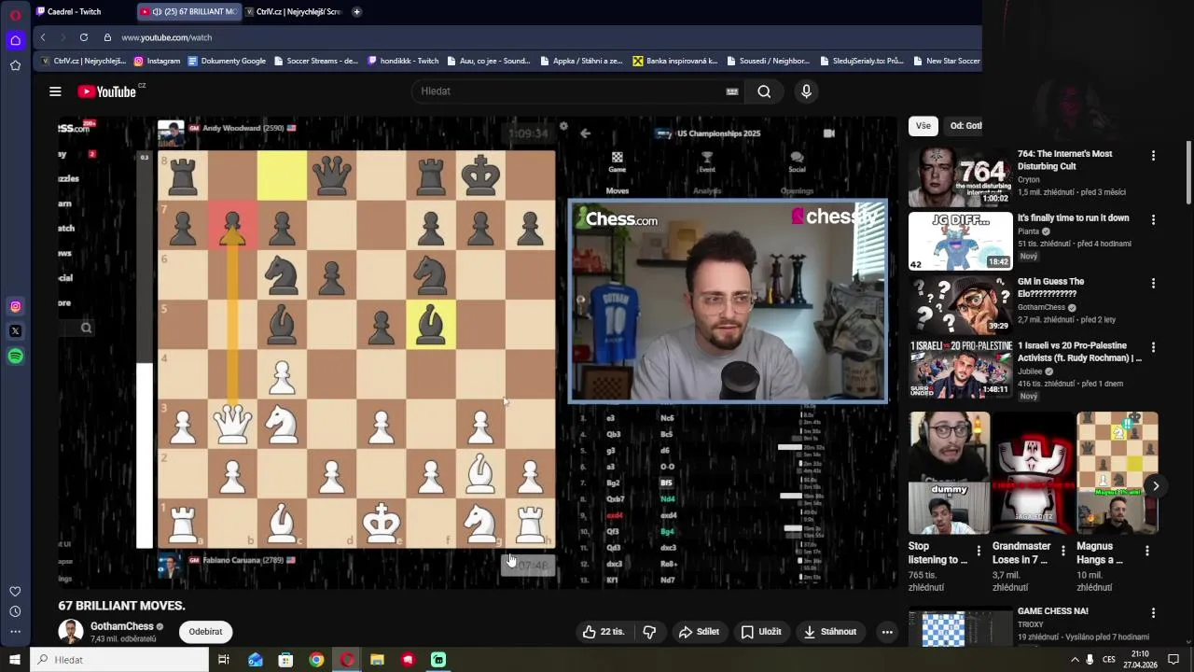Open GothamChess channel avatar
1194x672 pixels.
71,632
